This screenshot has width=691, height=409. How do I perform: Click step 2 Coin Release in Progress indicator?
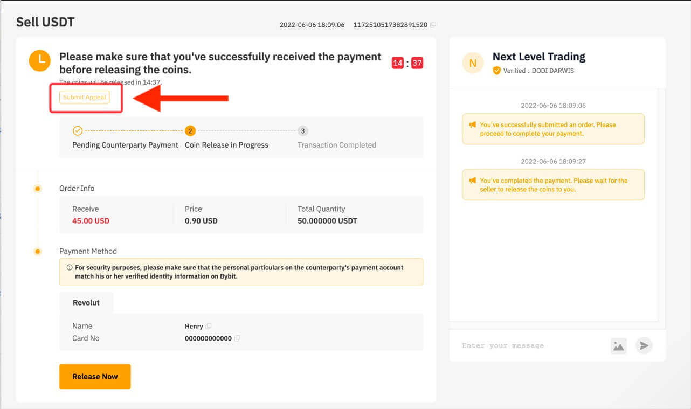(x=190, y=130)
